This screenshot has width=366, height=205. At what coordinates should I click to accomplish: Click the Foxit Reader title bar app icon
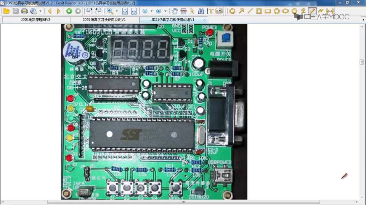(2, 3)
